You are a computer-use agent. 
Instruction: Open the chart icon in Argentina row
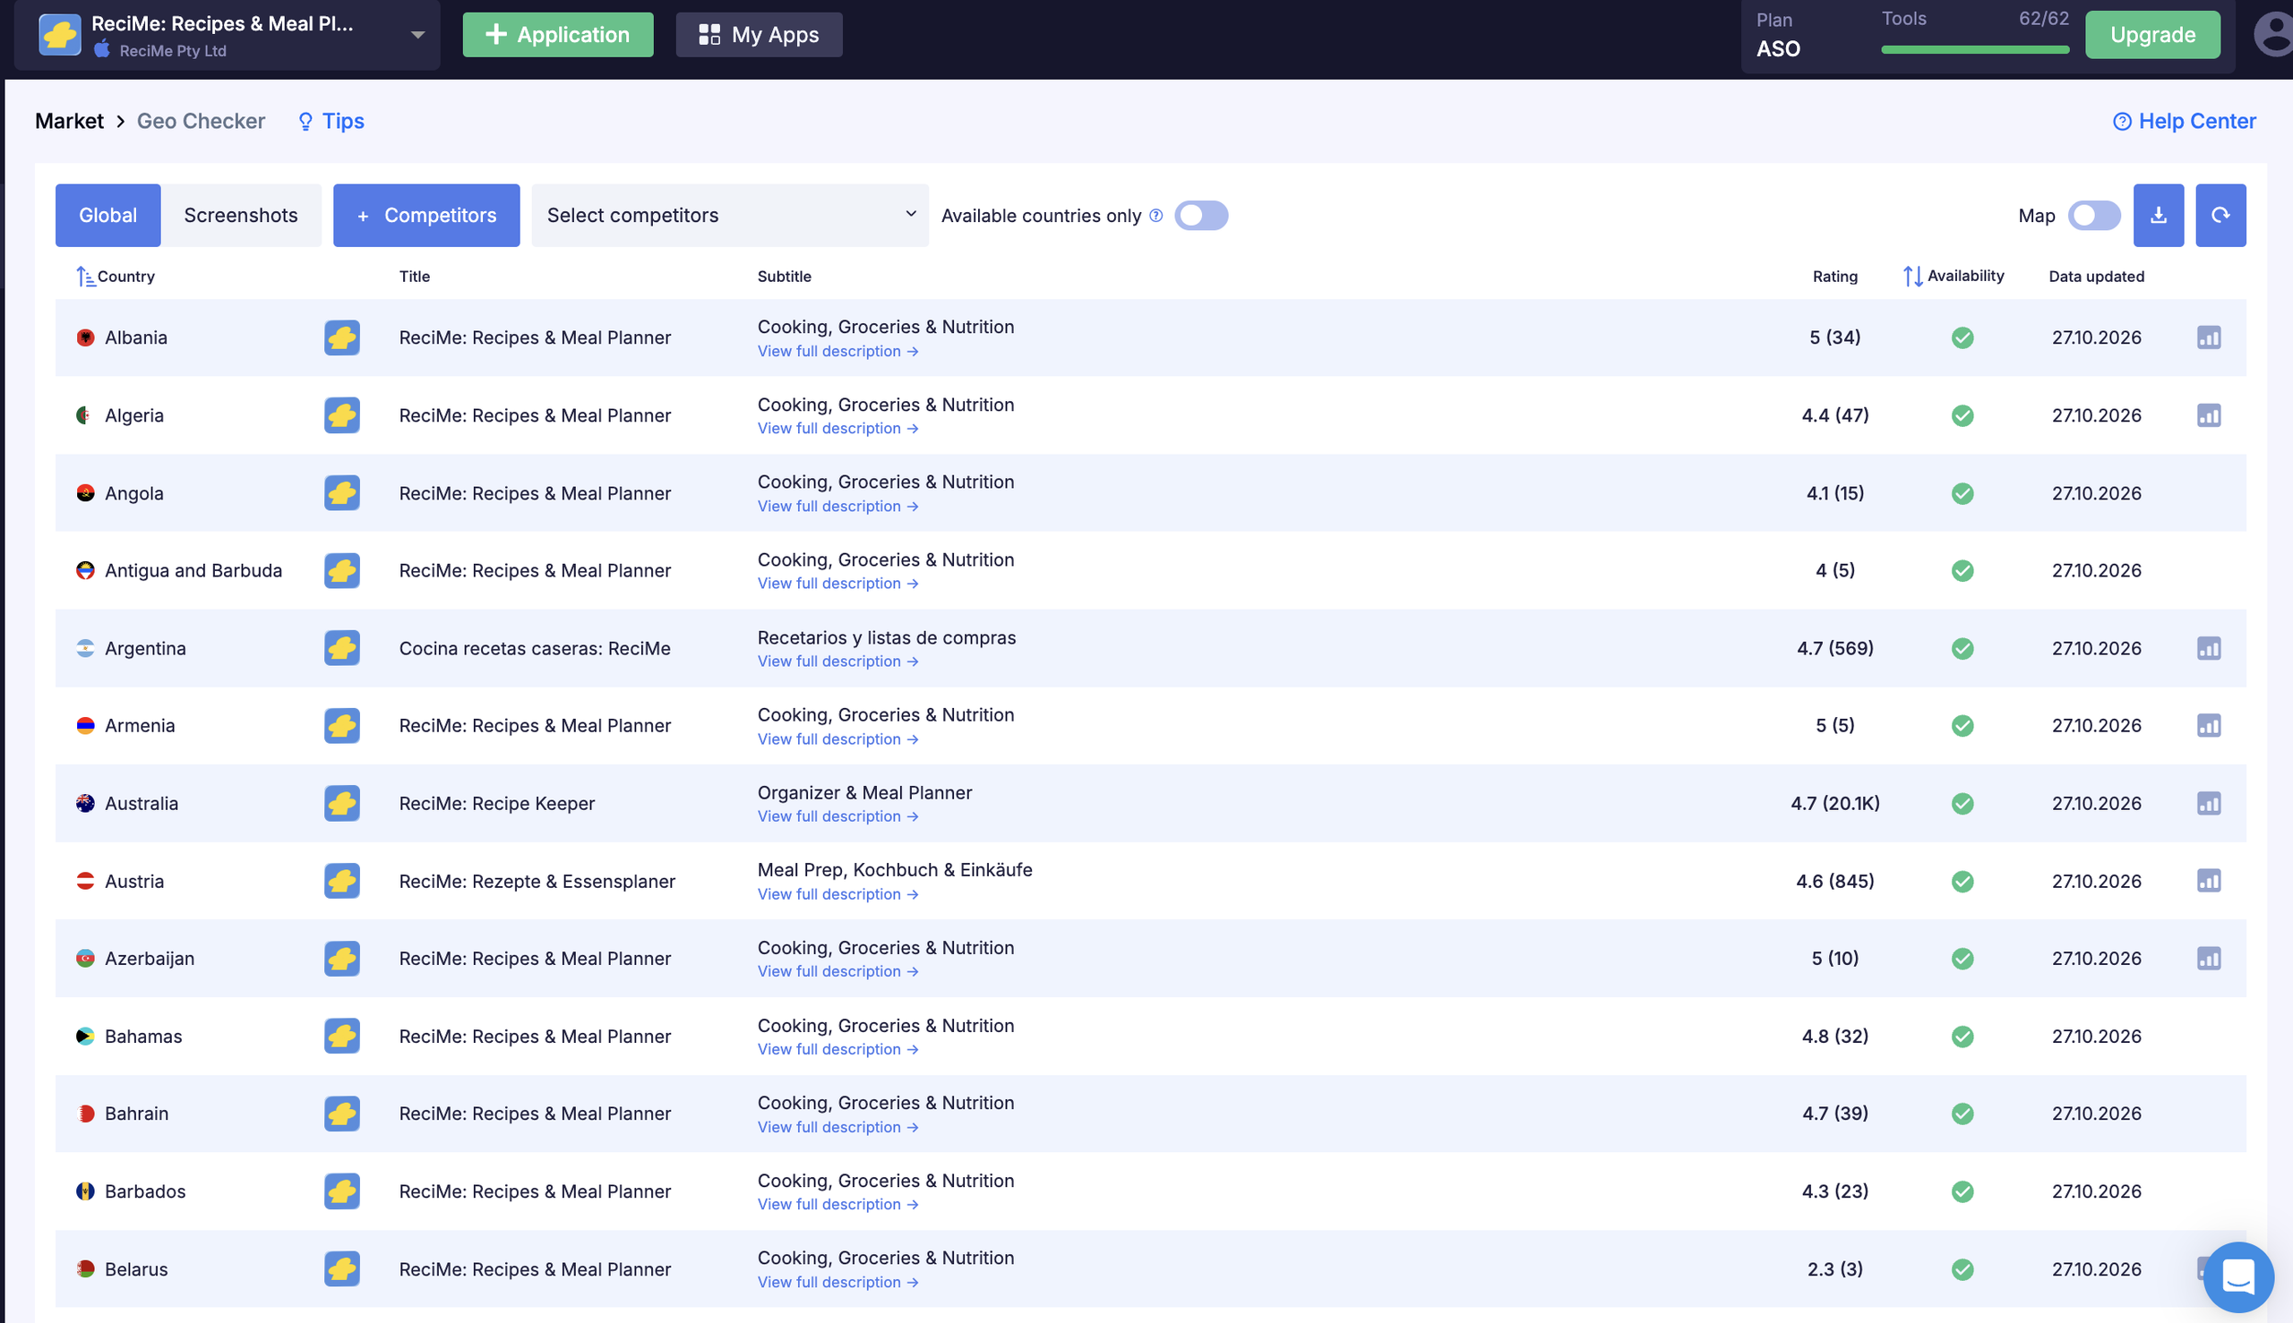point(2209,648)
